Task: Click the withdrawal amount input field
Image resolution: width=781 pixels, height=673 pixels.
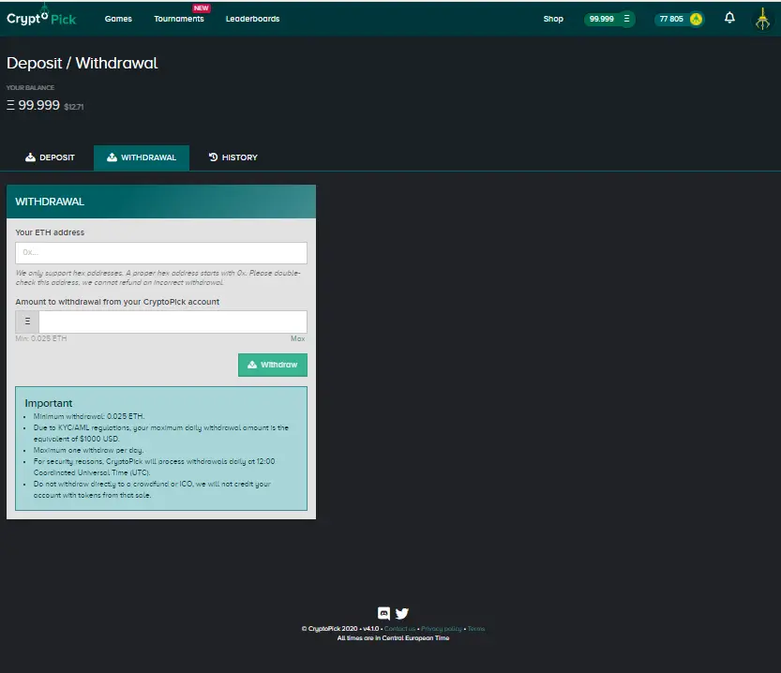Action: point(173,322)
